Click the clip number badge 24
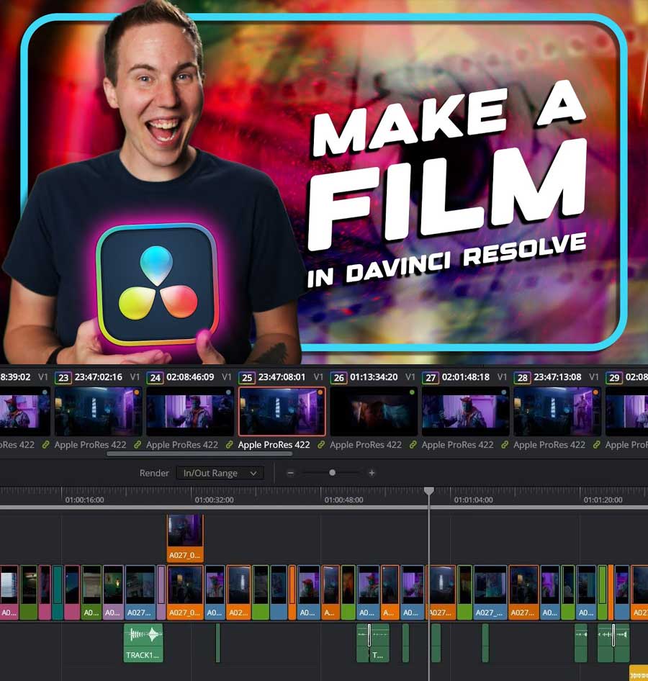Image resolution: width=648 pixels, height=681 pixels. [155, 377]
